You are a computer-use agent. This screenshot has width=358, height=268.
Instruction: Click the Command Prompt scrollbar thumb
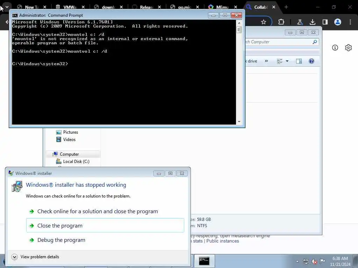click(x=239, y=30)
